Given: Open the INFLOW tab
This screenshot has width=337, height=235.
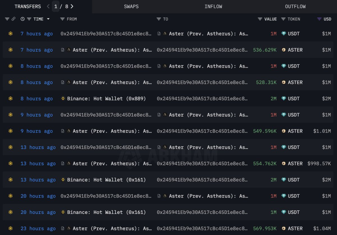Looking at the screenshot, I should coord(213,6).
